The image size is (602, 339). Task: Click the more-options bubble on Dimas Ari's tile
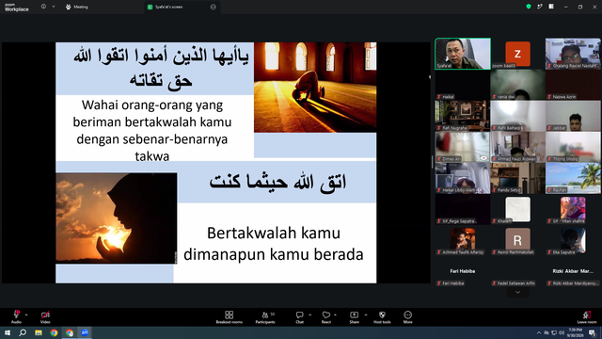pos(483,158)
